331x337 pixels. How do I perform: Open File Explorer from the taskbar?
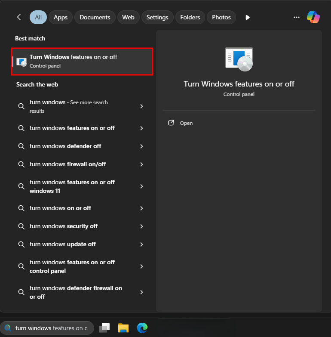coord(123,328)
